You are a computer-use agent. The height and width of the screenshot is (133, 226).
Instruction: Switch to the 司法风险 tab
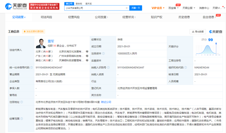coord(46,17)
